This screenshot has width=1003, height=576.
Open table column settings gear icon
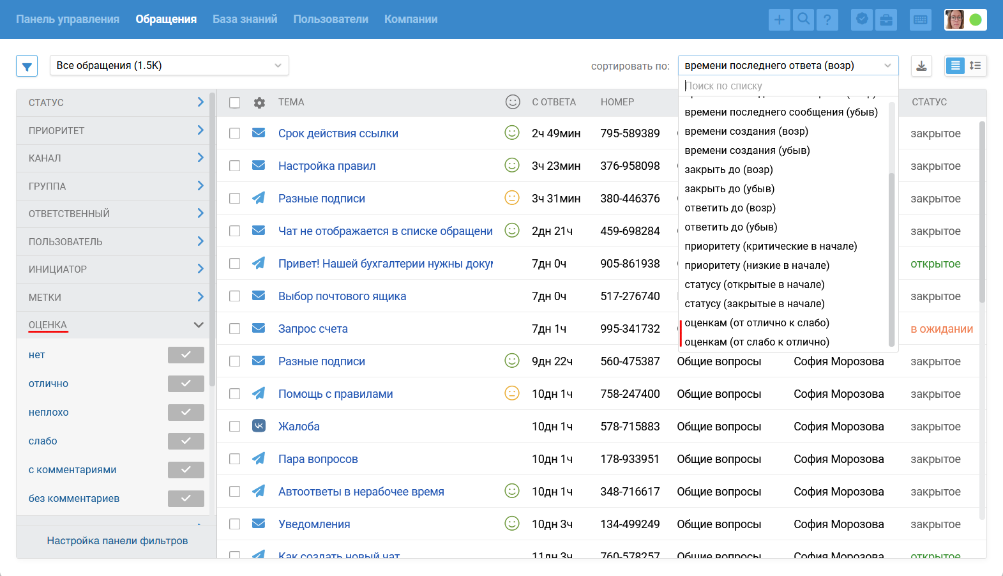click(x=259, y=103)
